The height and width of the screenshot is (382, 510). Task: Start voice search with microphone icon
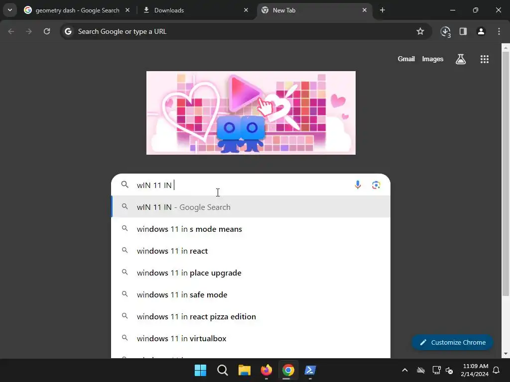pyautogui.click(x=358, y=185)
